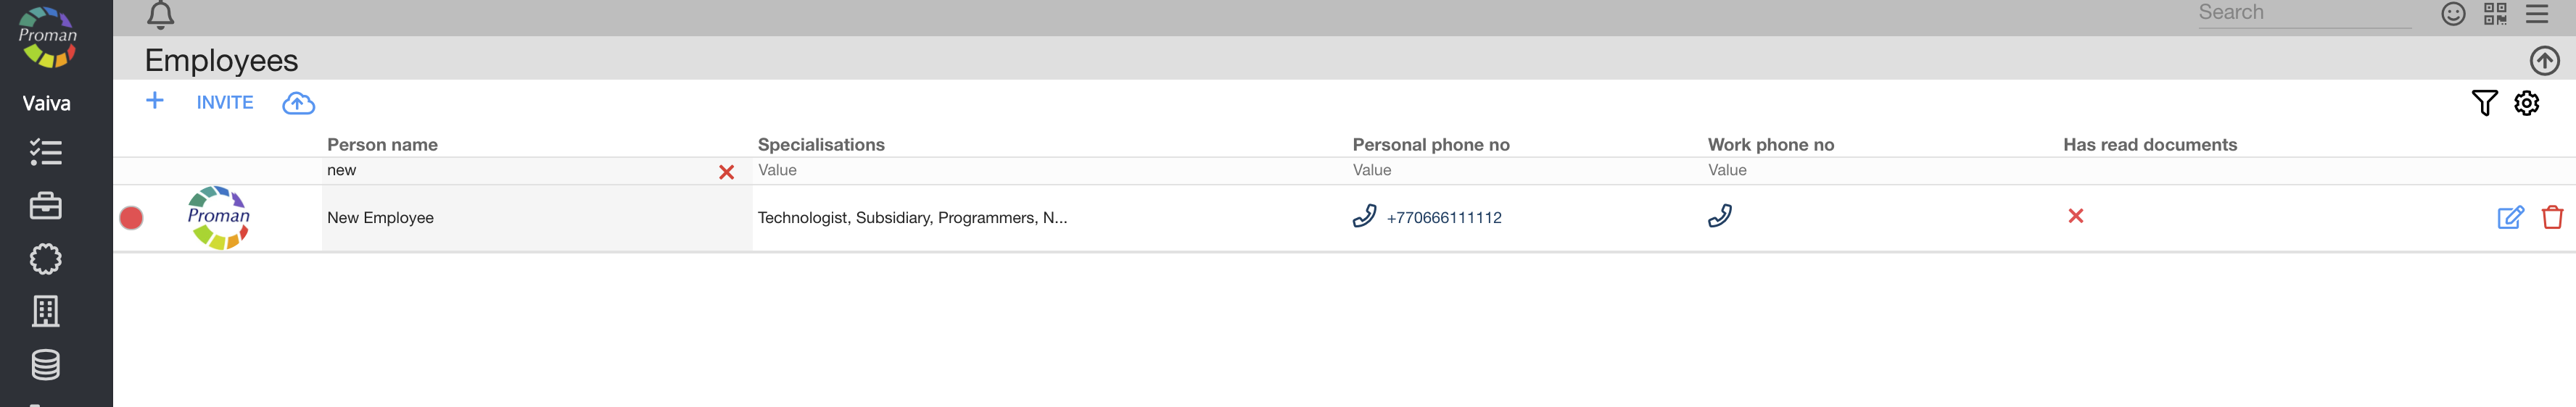Click the INVITE button

(x=225, y=103)
